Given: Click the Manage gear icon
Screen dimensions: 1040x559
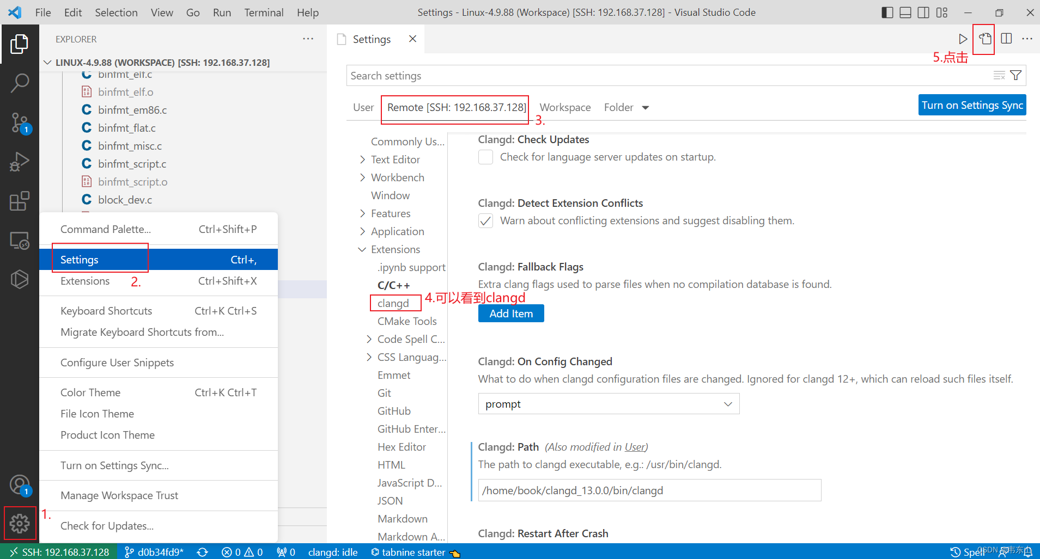Looking at the screenshot, I should point(20,524).
